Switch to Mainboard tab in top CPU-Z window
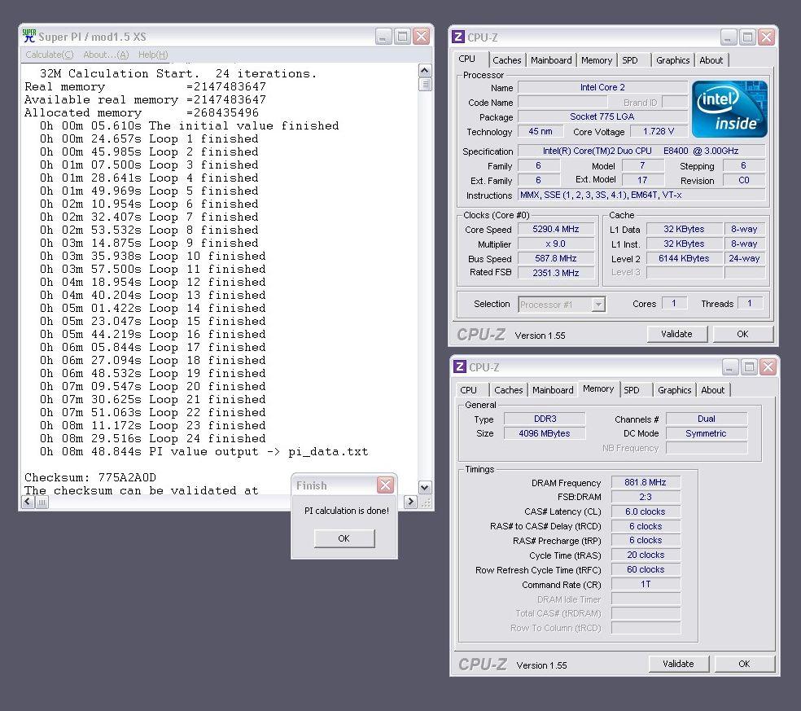Image resolution: width=801 pixels, height=711 pixels. tap(551, 60)
